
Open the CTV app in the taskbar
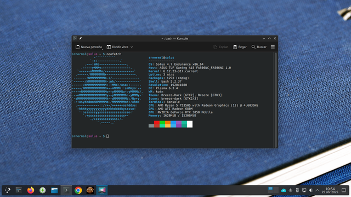[90, 190]
